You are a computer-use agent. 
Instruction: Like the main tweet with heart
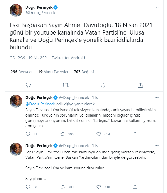(103, 85)
